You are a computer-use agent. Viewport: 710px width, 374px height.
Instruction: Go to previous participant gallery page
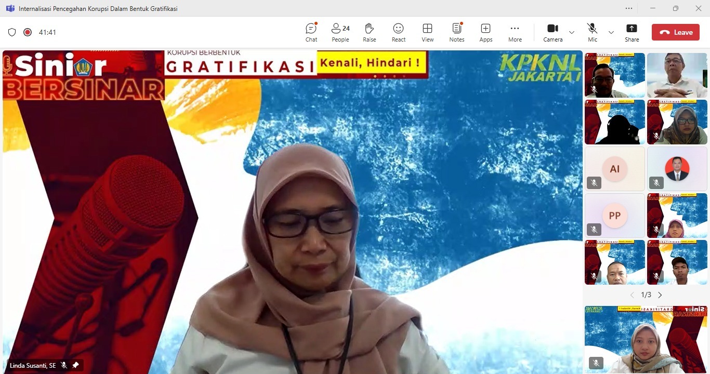(632, 295)
